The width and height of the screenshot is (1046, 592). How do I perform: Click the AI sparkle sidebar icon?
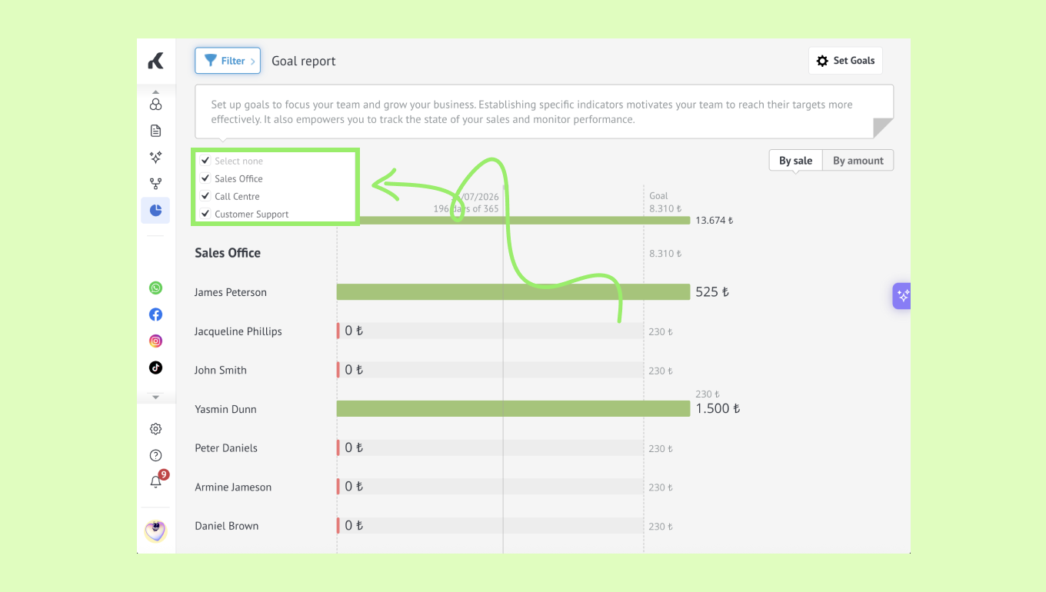156,157
